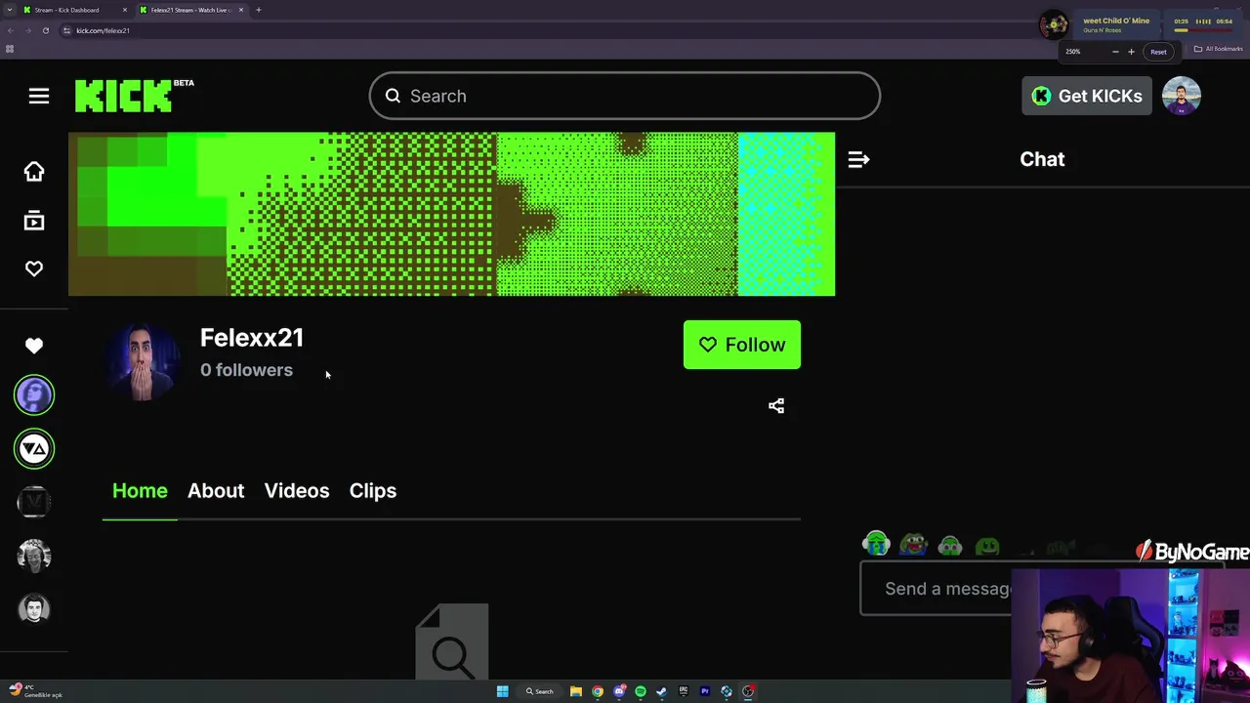Image resolution: width=1250 pixels, height=703 pixels.
Task: Select the third green emote in chat
Action: [950, 546]
